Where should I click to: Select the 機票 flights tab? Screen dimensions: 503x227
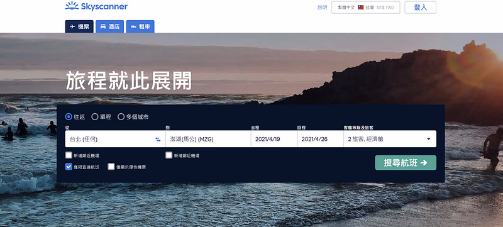click(79, 26)
